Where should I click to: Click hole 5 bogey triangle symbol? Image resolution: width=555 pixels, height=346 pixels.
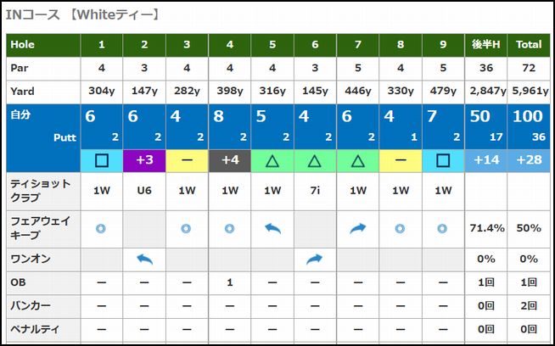272,159
